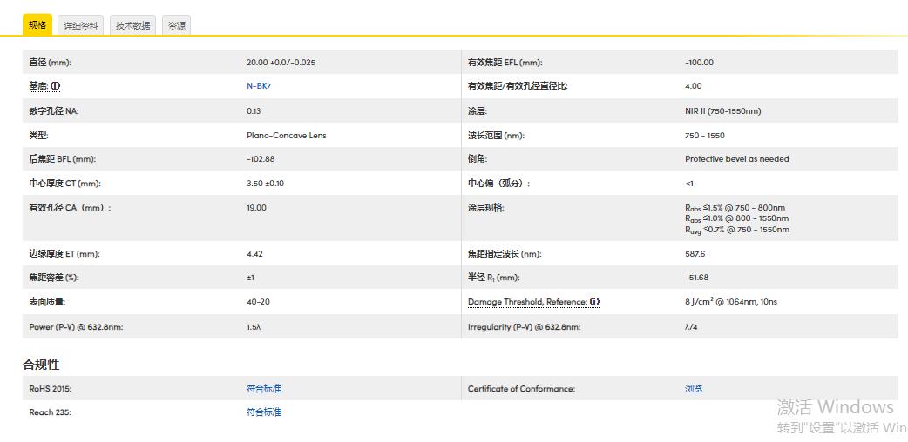908x442 pixels.
Task: Click the info icon next to 基底
Action: (56, 86)
